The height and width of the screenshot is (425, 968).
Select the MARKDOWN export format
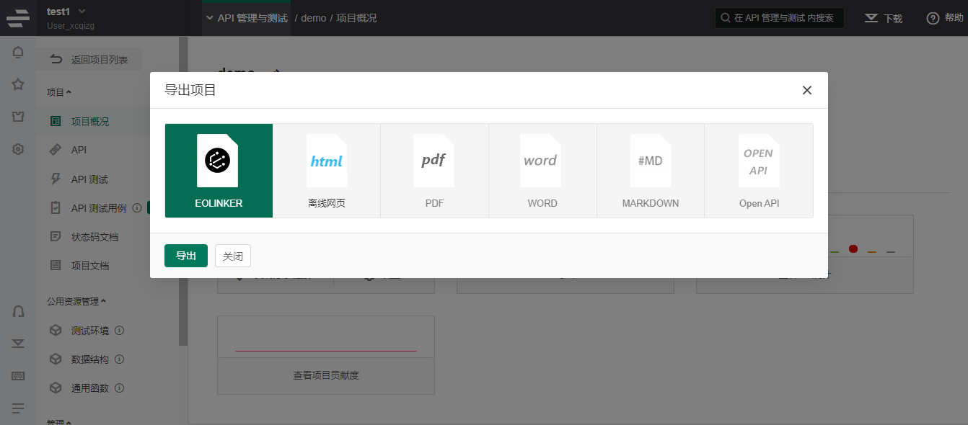point(650,171)
